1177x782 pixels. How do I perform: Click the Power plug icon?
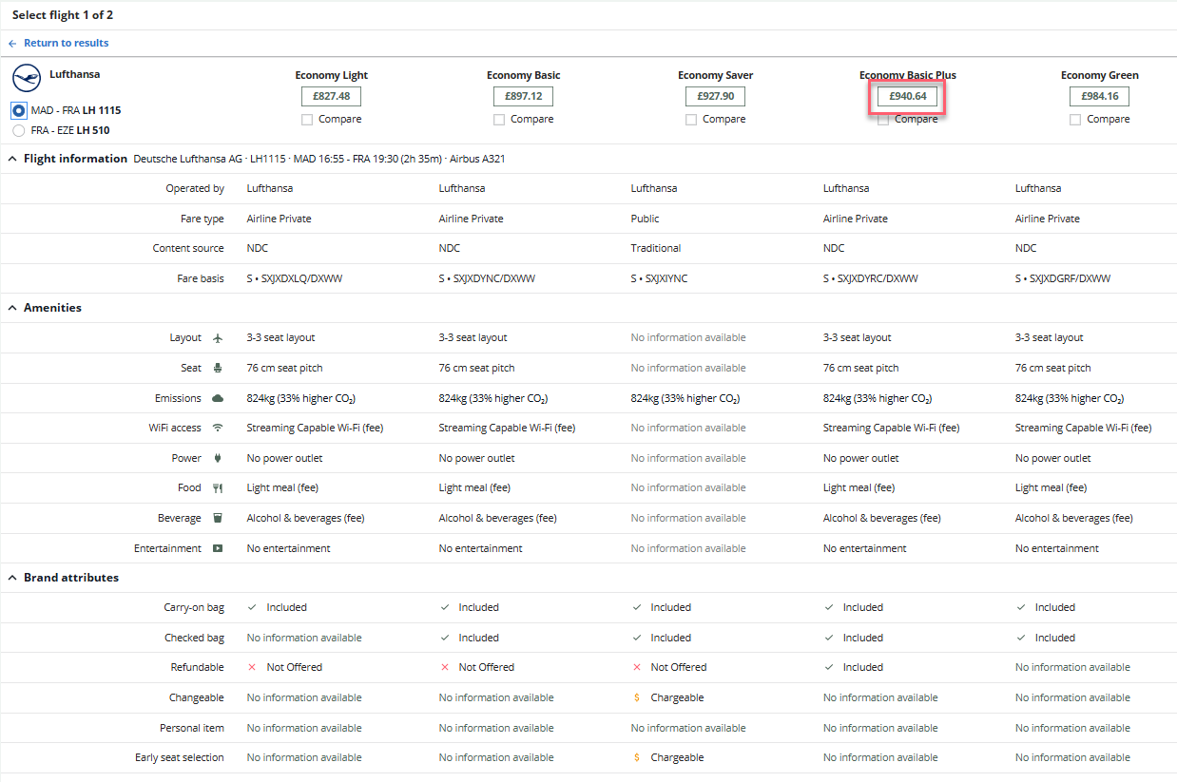pyautogui.click(x=218, y=458)
